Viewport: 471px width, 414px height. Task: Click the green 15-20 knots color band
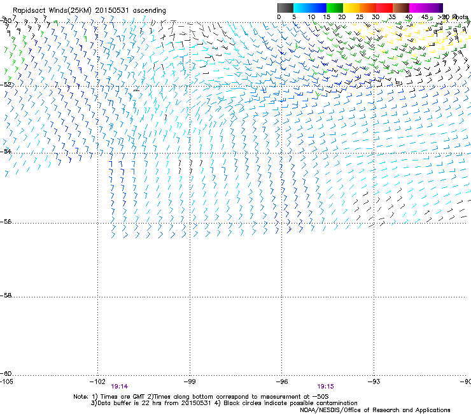click(335, 8)
